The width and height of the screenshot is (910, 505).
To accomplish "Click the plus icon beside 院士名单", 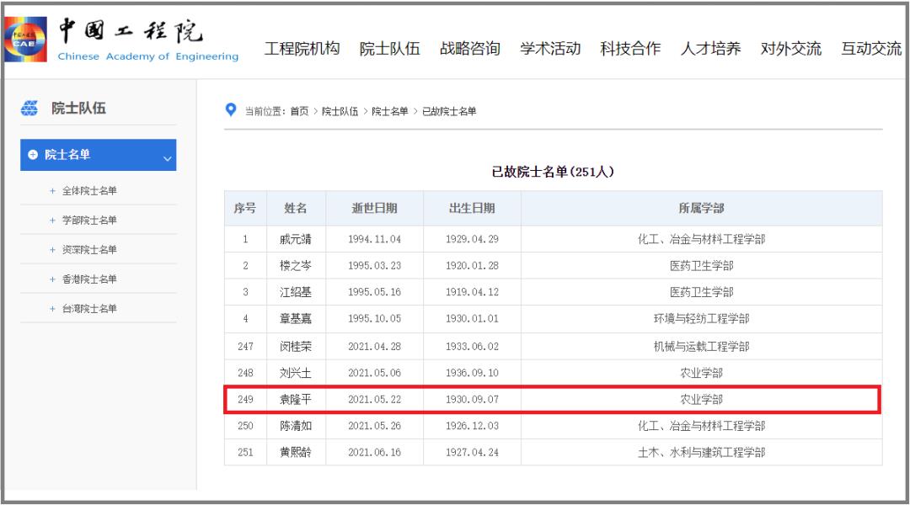I will 33,155.
